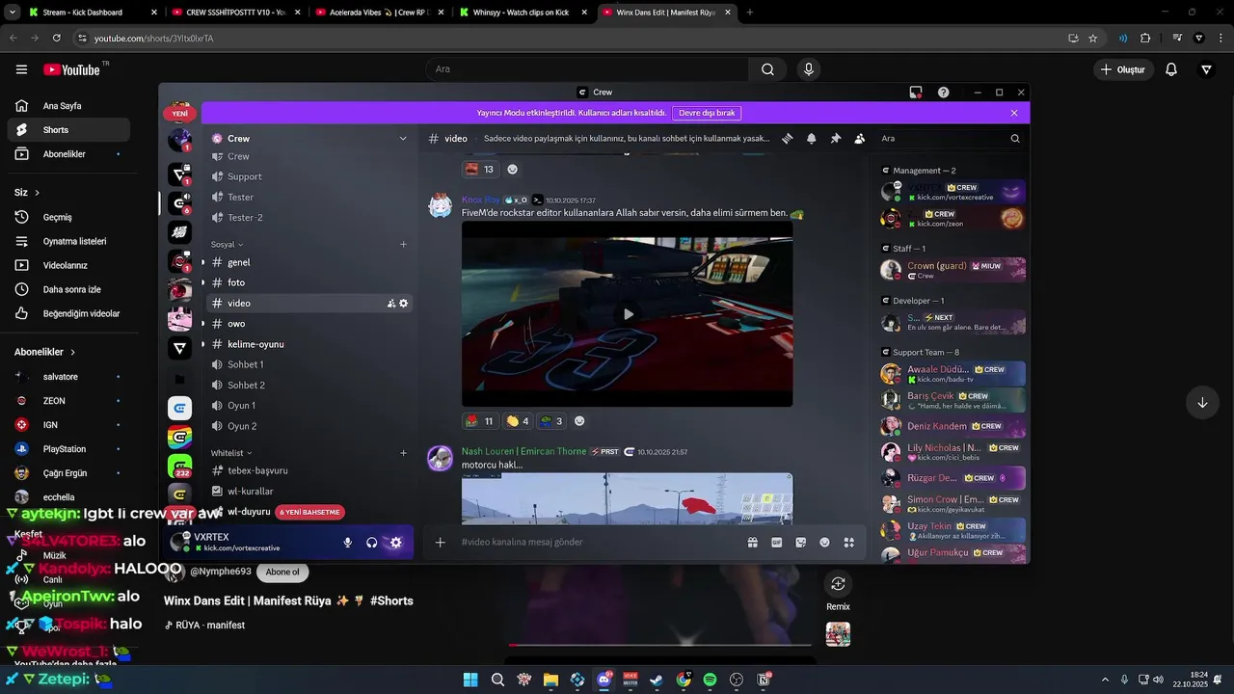This screenshot has height=694, width=1234.
Task: Open Discord inbox icon in title bar
Action: click(916, 93)
